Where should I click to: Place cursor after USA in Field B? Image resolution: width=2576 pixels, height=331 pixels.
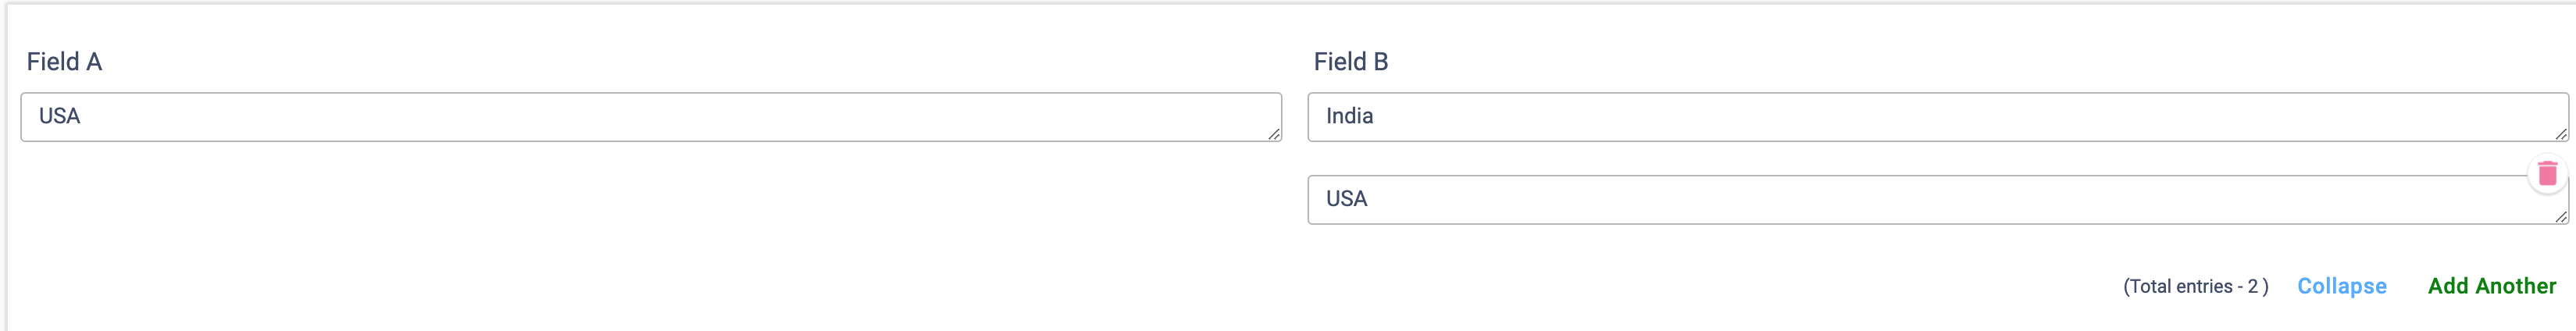[1369, 200]
